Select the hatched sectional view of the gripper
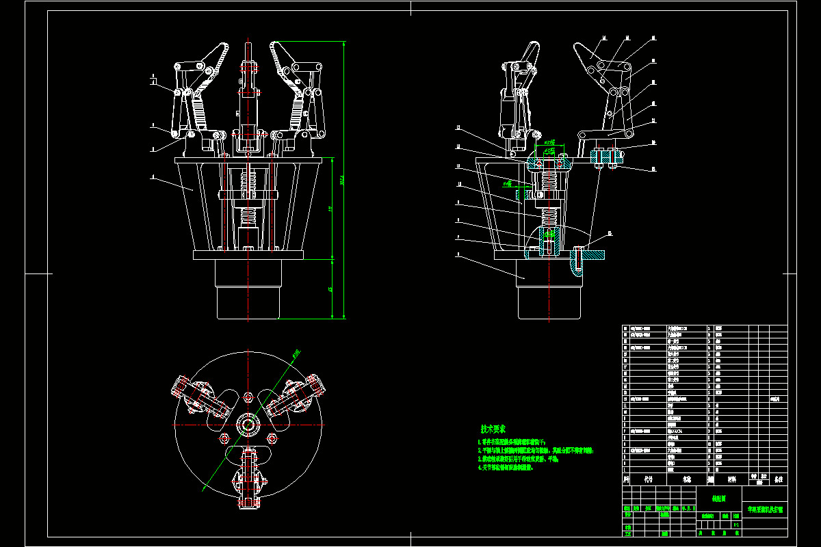Screen dimensions: 821x547 [x=549, y=179]
